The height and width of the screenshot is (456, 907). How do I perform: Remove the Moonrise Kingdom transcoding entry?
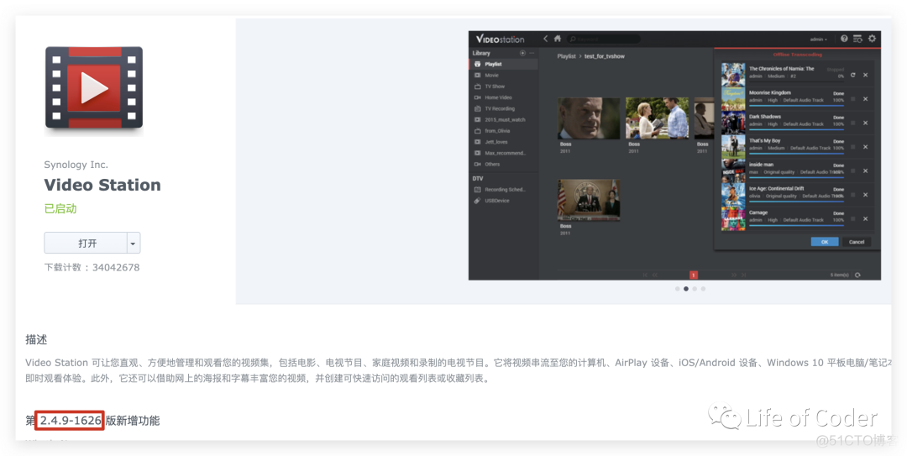pos(865,99)
